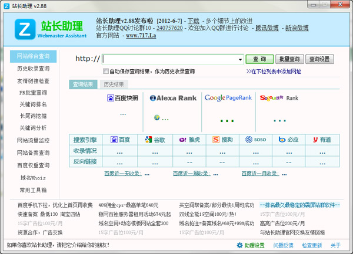Click ad 40%佣金cps-最高单笔640元
The width and height of the screenshot is (353, 254).
[128, 205]
